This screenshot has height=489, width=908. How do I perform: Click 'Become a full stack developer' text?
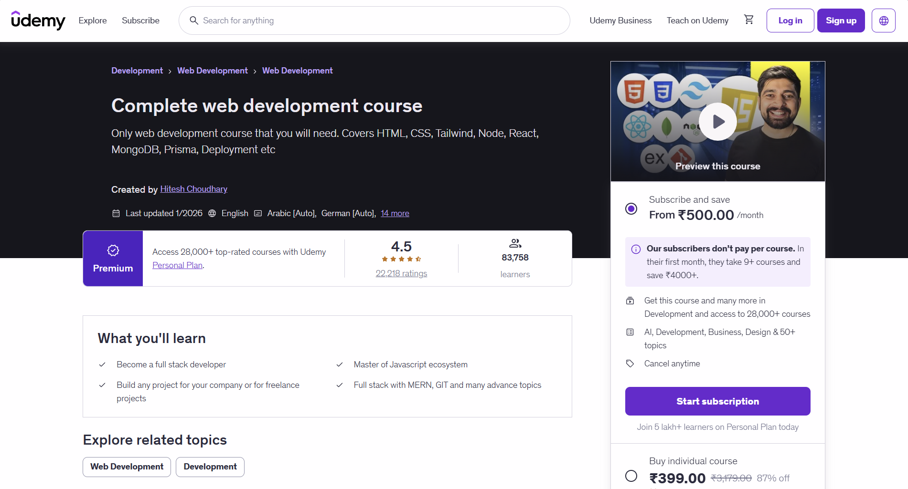[171, 364]
